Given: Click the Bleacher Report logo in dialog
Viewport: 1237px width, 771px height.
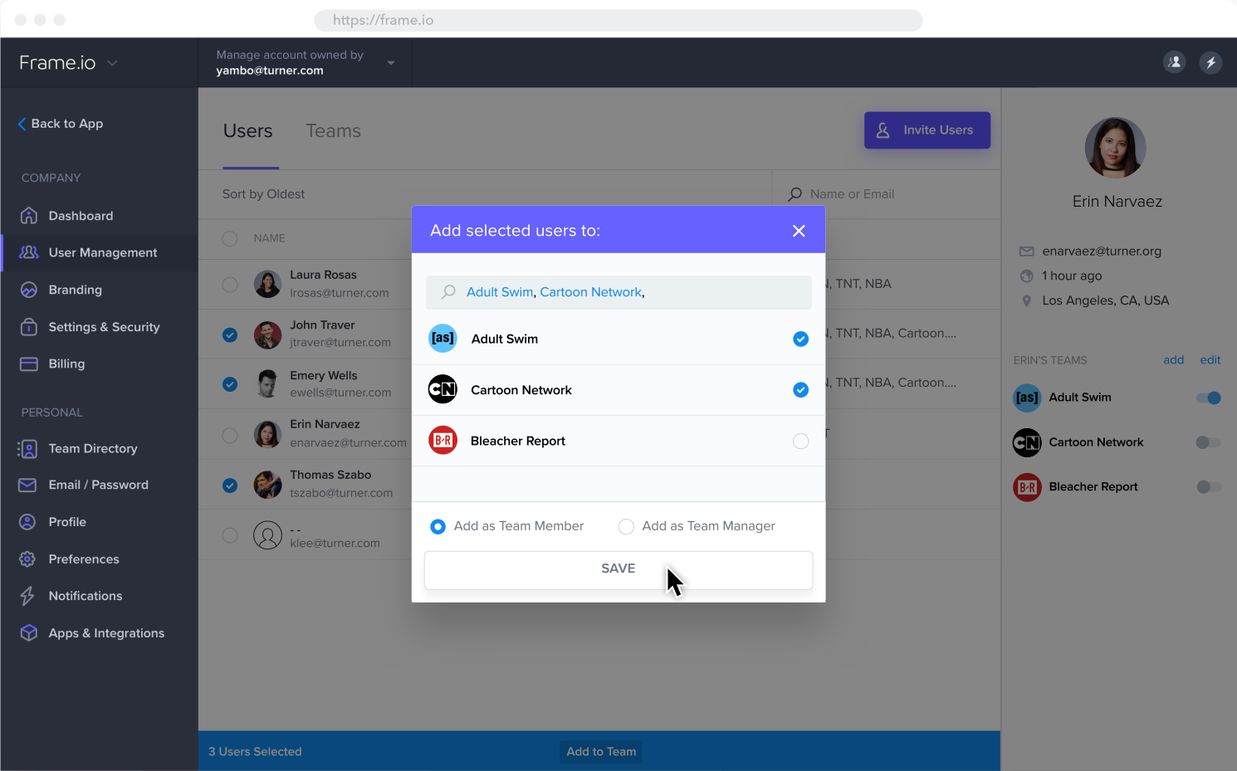Looking at the screenshot, I should [443, 441].
